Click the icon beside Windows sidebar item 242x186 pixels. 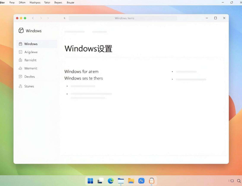point(20,44)
